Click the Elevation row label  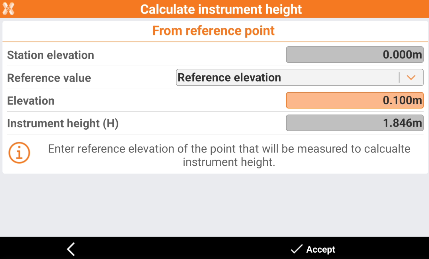click(31, 101)
